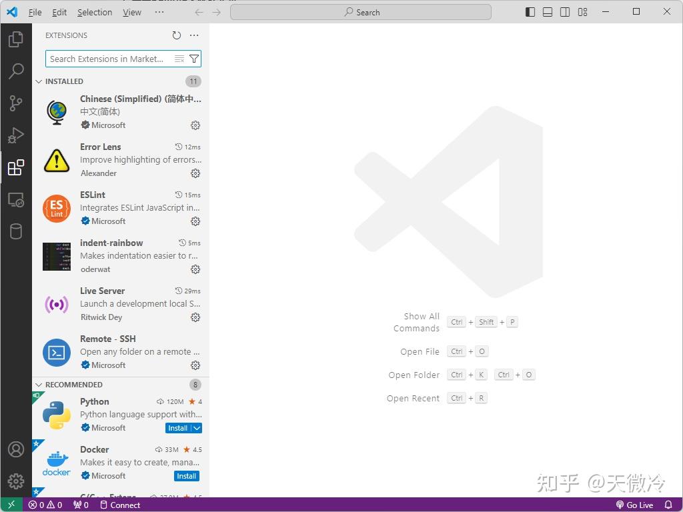Open the Source Control view
This screenshot has height=512, width=683.
pos(16,103)
